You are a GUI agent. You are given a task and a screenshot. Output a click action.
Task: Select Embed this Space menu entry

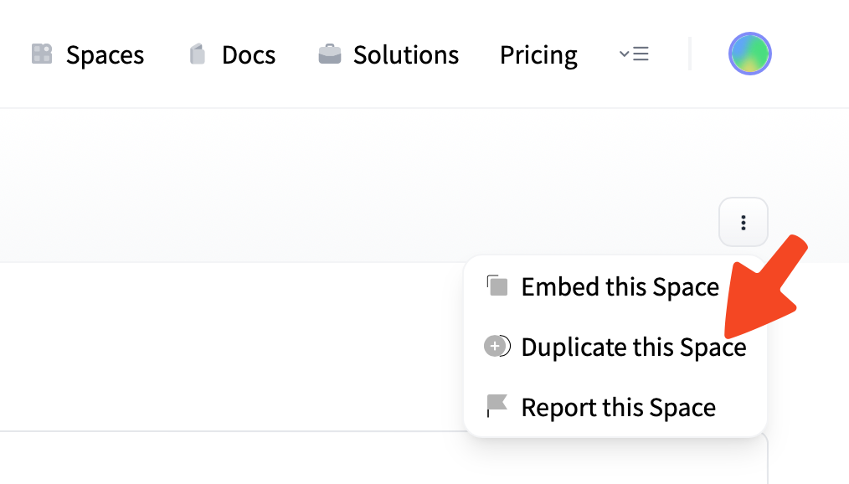pos(620,287)
